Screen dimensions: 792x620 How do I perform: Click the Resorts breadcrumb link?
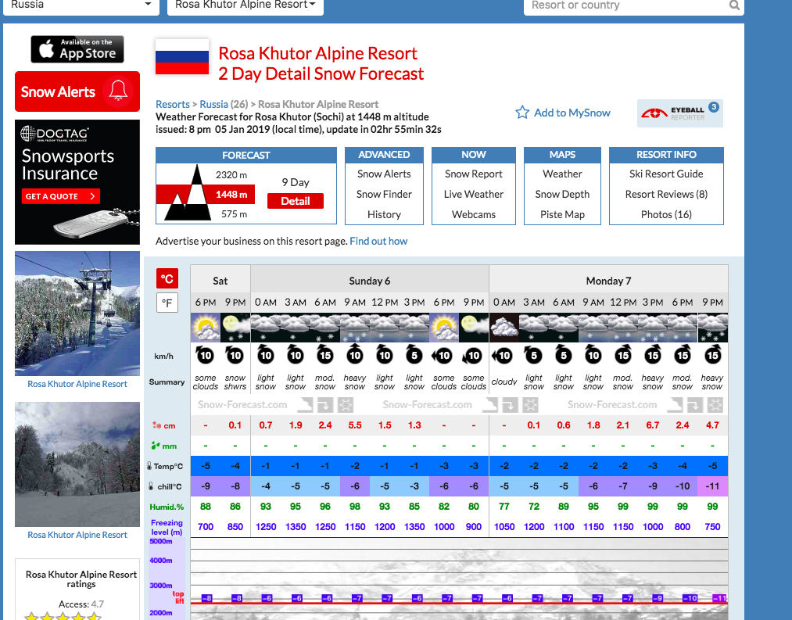click(173, 104)
